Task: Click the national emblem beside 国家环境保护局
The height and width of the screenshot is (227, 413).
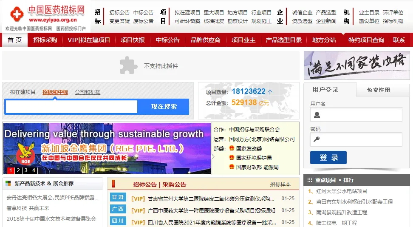Action: (231, 158)
